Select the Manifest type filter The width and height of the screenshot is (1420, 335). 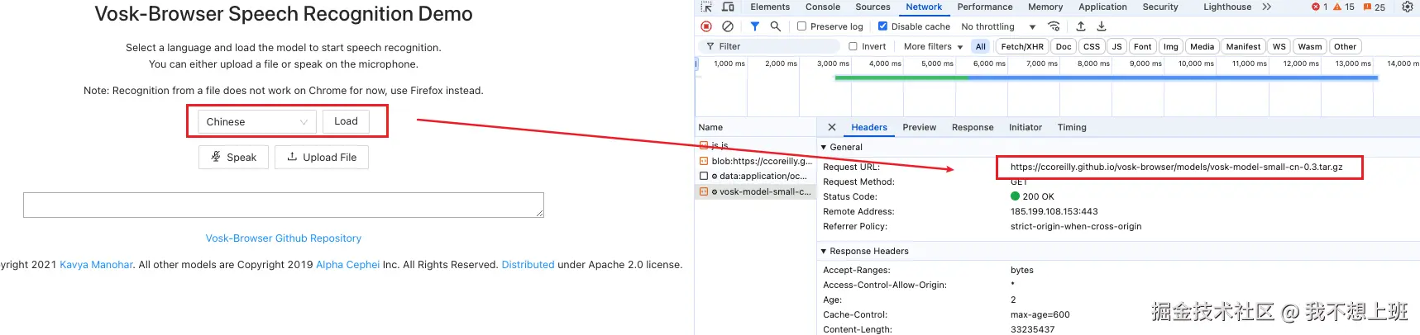(x=1244, y=46)
